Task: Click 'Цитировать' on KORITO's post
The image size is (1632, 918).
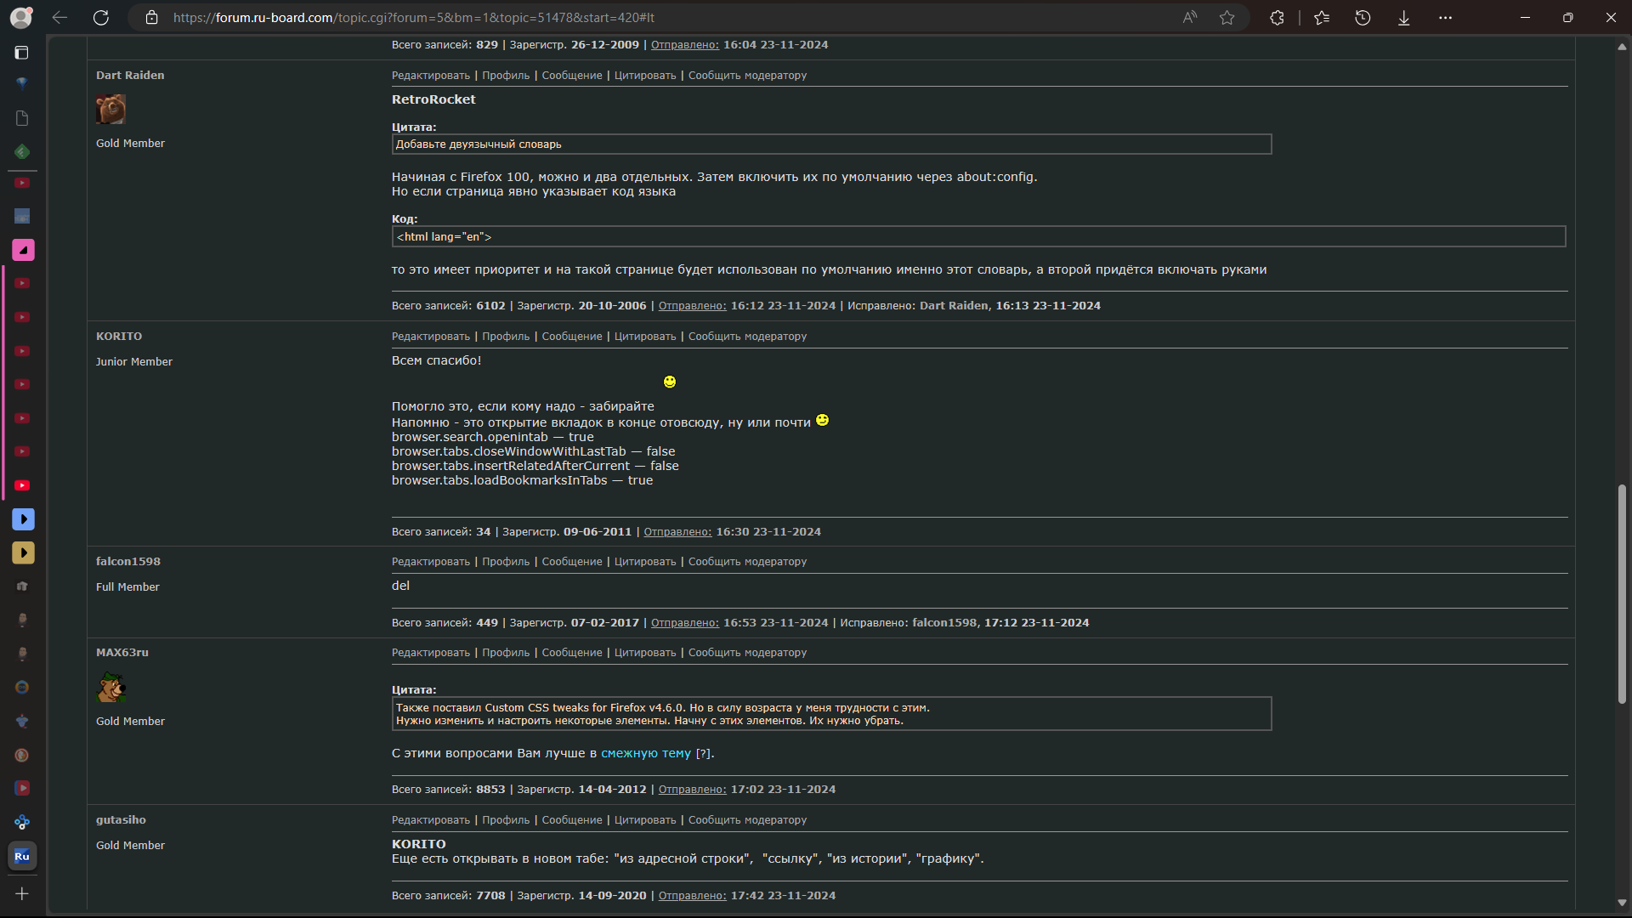Action: (644, 337)
